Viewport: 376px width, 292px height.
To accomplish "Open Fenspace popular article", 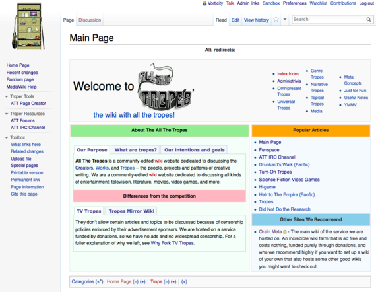I will coord(269,150).
